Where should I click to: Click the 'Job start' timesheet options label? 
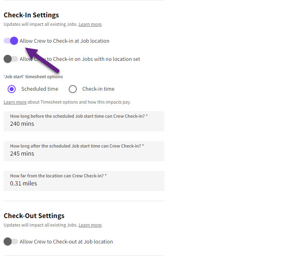tap(33, 77)
